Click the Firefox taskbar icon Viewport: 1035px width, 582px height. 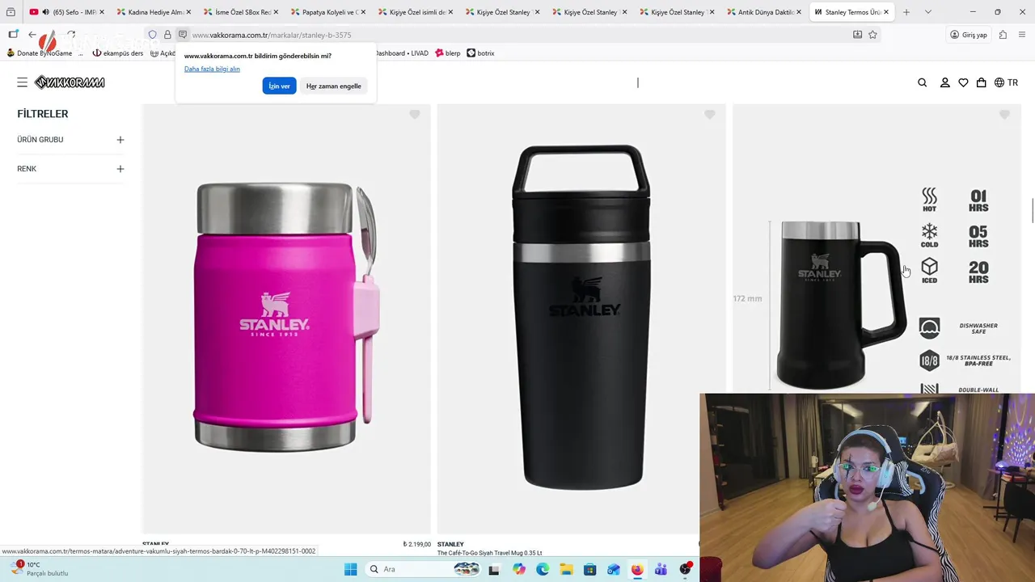637,569
